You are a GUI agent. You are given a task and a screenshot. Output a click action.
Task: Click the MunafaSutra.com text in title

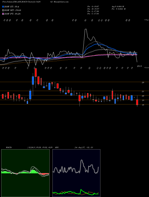[62, 2]
